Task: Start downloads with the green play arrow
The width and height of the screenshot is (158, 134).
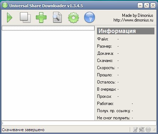Action: (x=10, y=18)
